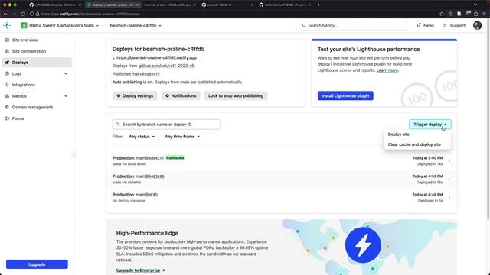
Task: Click the Upgrade button
Action: [37, 264]
